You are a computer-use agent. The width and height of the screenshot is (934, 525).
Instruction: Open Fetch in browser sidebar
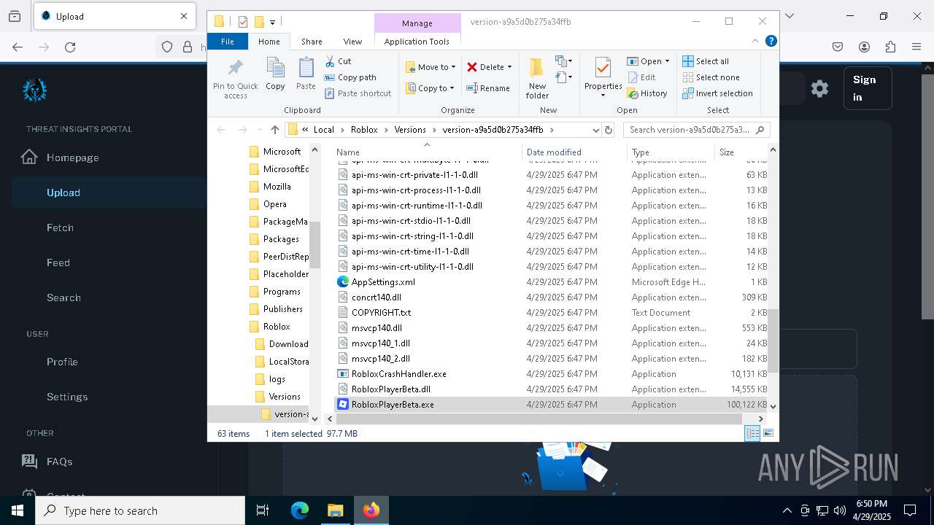pyautogui.click(x=60, y=227)
